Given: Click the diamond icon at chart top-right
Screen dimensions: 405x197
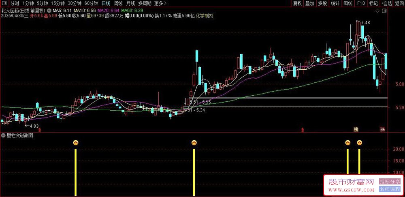Looking at the screenshot, I should [377, 11].
